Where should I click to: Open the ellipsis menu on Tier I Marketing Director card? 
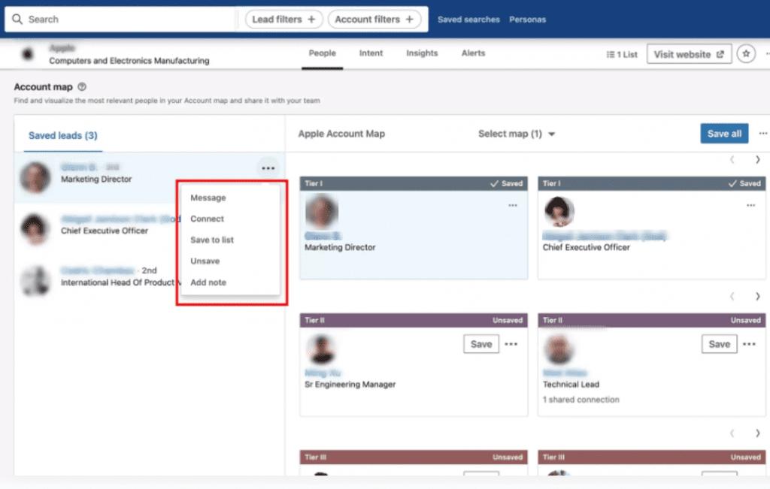click(513, 204)
